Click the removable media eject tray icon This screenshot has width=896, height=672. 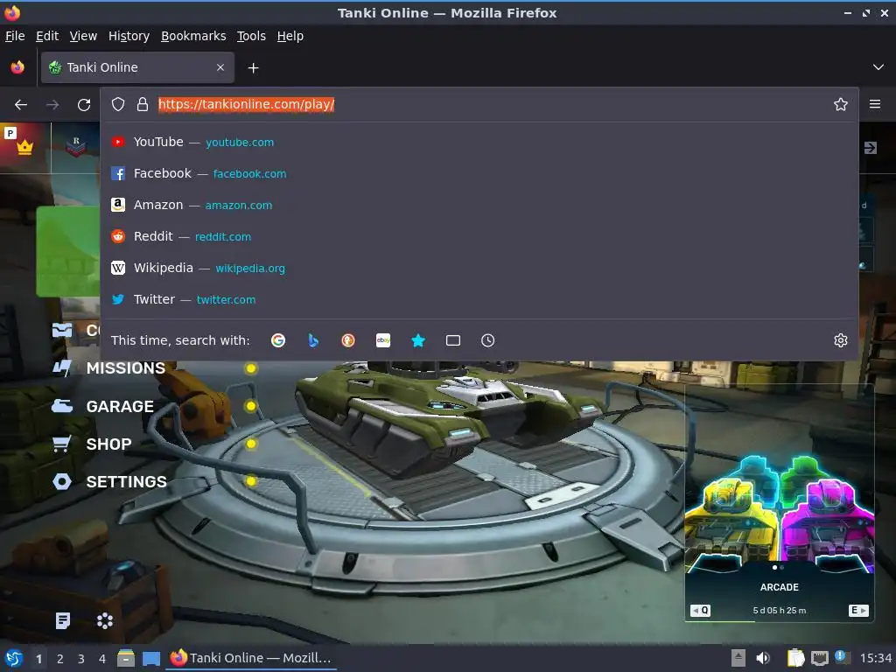tap(738, 658)
